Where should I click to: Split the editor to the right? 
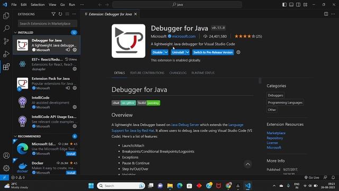[326, 14]
